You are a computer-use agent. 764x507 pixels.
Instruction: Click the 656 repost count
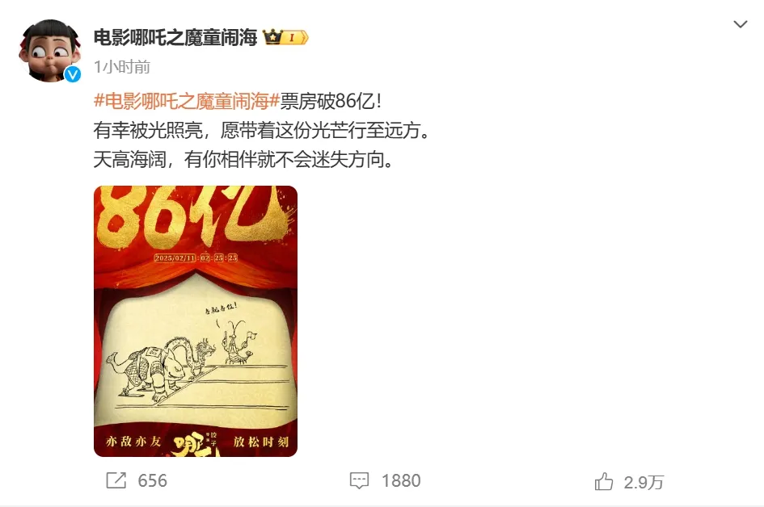tap(153, 480)
